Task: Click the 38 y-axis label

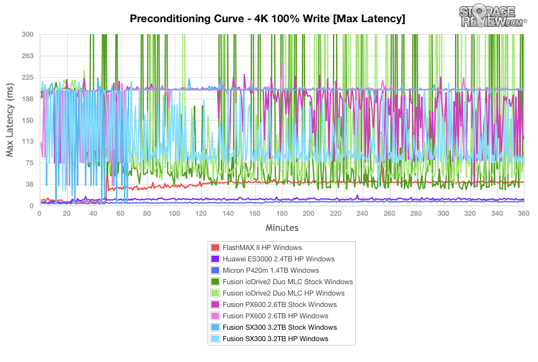Action: tap(30, 184)
